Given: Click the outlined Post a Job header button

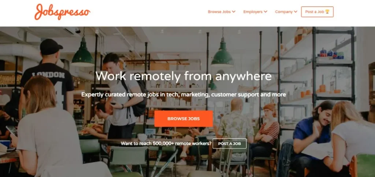Looking at the screenshot, I should tap(317, 12).
